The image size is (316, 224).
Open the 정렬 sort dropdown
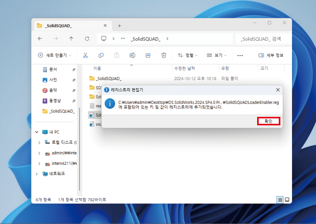(x=187, y=55)
